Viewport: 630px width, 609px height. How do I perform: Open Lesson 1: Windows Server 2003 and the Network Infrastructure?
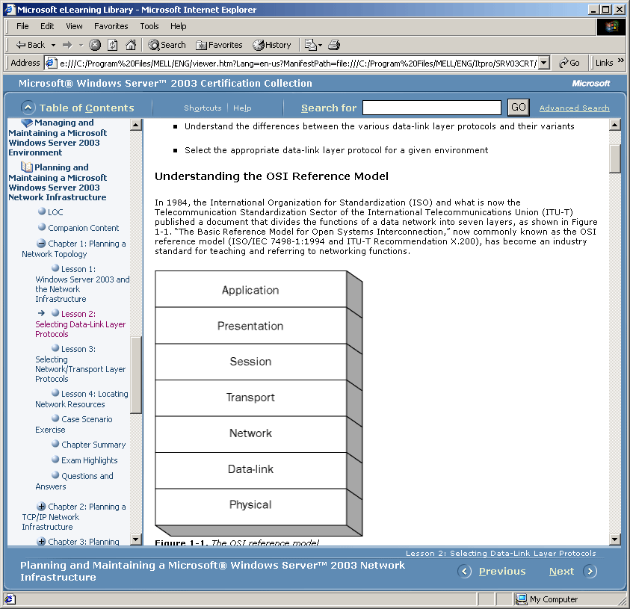[x=82, y=284]
